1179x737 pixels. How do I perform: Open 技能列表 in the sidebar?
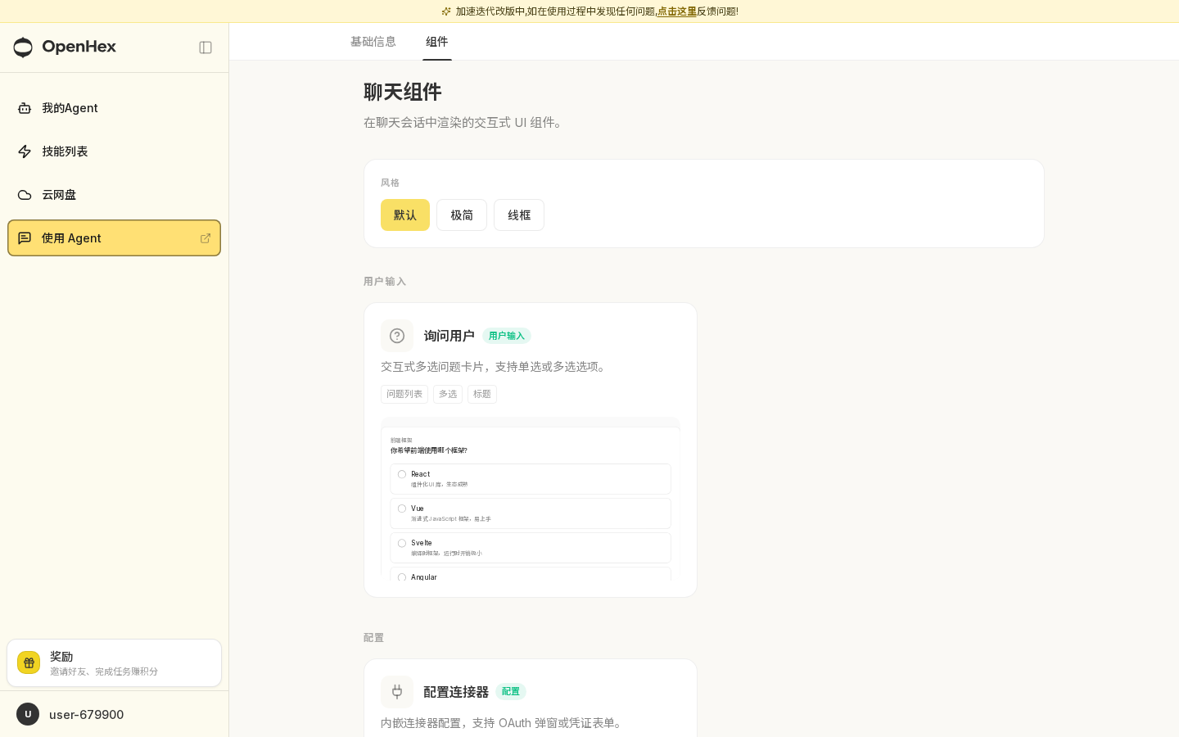click(x=114, y=151)
